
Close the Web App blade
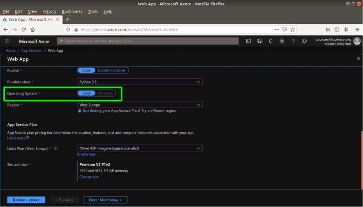[358, 59]
